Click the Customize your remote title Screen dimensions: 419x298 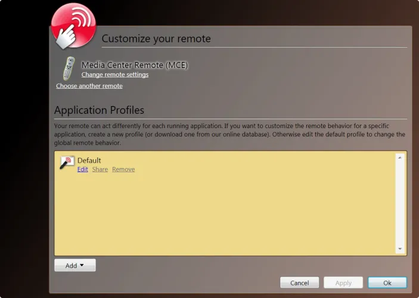pos(156,39)
